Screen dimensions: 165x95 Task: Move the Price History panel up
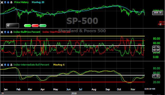click(5, 2)
